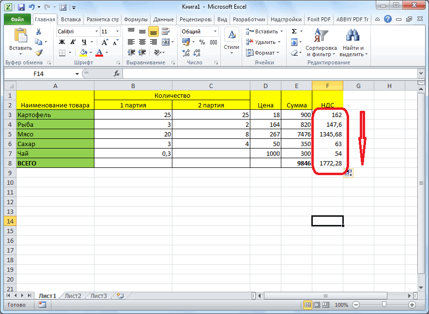The image size is (429, 314).
Task: Click the Format Painter brush icon
Action: pos(39,53)
